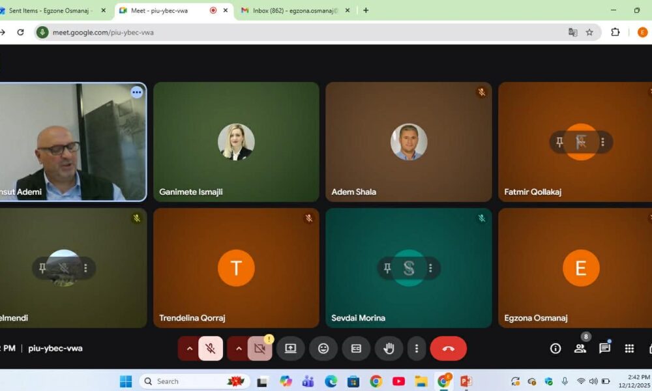Screen dimensions: 652x391
Task: Expand audio settings arrow beside microphone
Action: 190,349
